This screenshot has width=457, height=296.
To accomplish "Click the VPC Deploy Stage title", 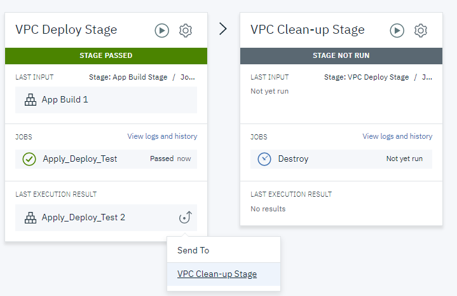I will tap(66, 30).
